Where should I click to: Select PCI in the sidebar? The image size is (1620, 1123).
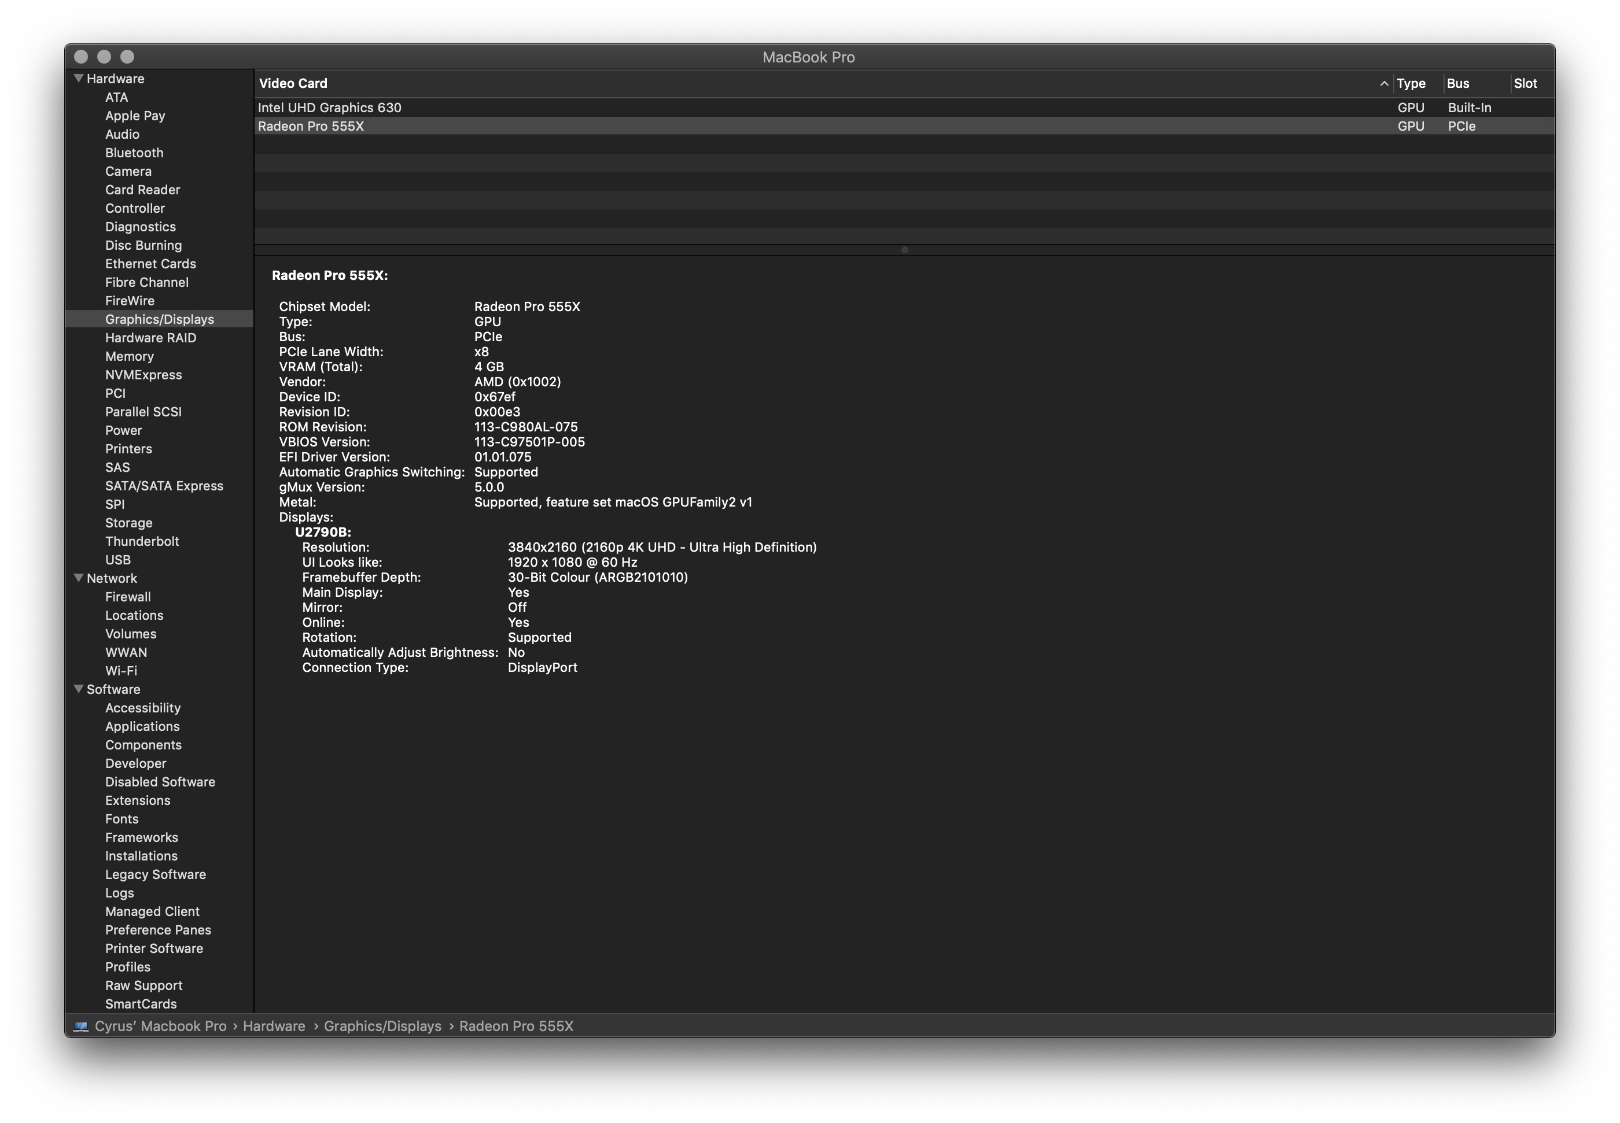click(x=115, y=393)
